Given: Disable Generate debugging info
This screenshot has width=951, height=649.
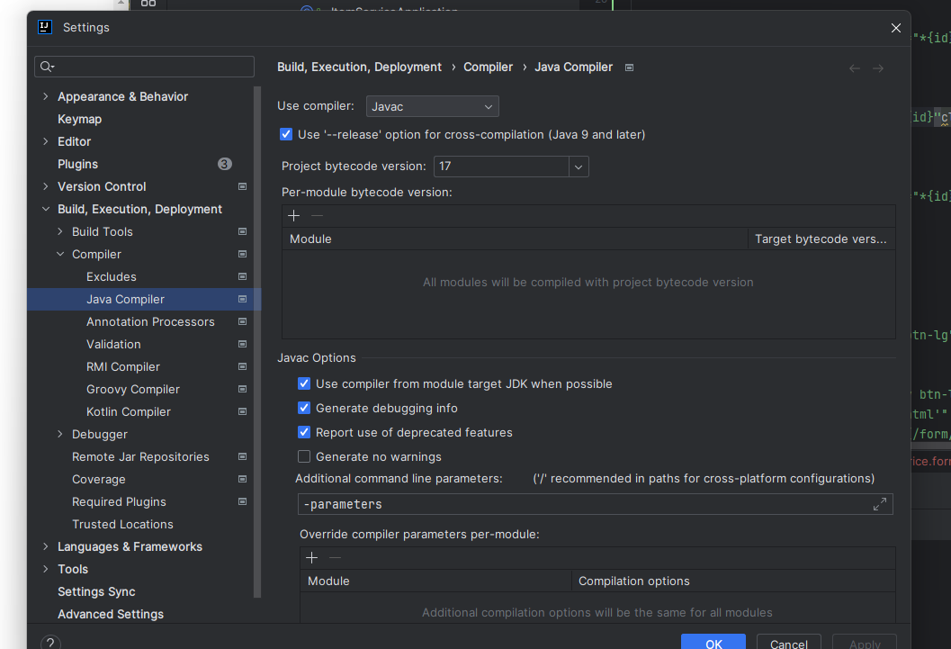Looking at the screenshot, I should click(304, 408).
